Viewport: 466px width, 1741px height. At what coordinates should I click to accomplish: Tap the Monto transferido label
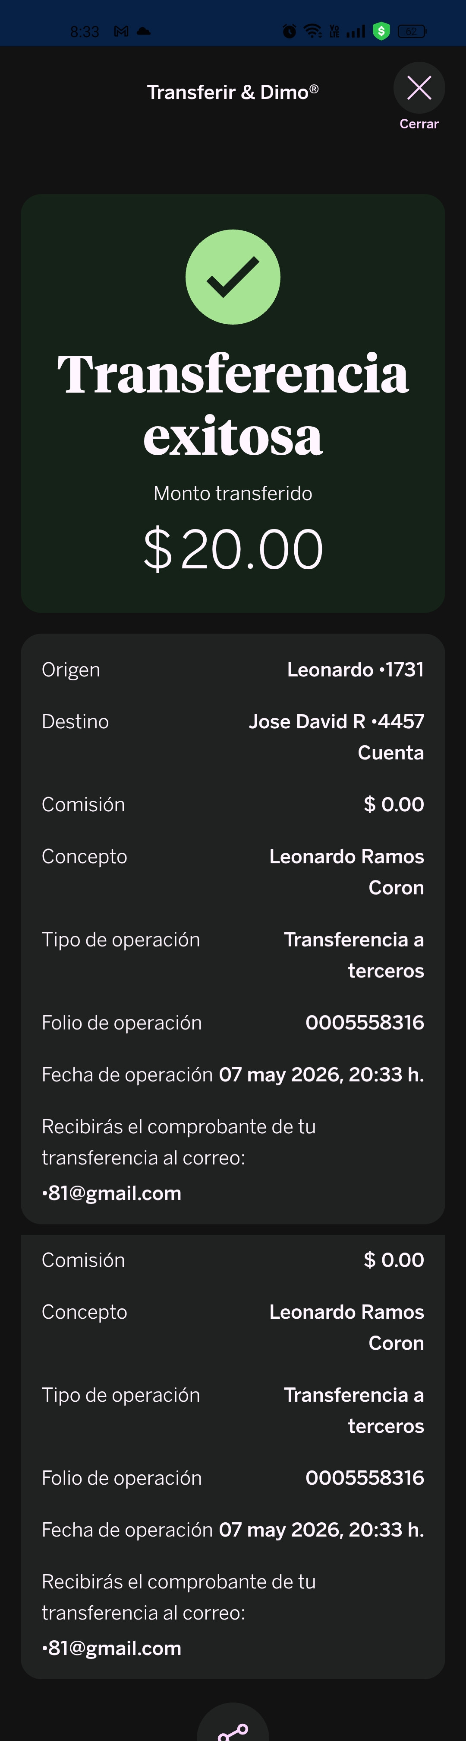pos(233,493)
